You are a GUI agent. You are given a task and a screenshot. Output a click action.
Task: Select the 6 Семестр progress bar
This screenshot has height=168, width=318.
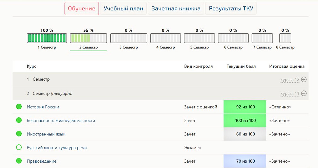tap(233, 38)
